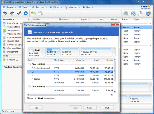Choose Convert to logical operation
154x114 pixels.
[x=13, y=45]
